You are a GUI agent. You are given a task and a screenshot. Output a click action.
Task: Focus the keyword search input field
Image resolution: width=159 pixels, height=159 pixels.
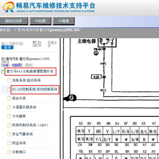coord(15,44)
